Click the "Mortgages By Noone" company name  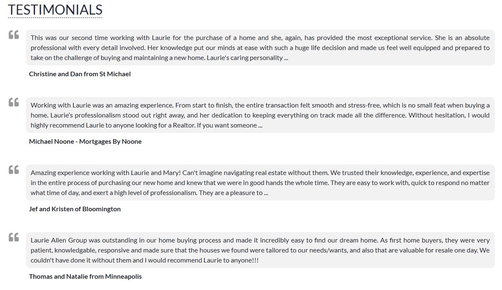click(110, 141)
